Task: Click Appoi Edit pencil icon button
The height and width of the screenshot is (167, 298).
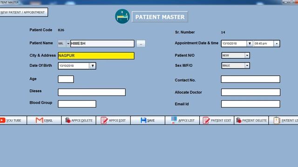Action: point(113,121)
